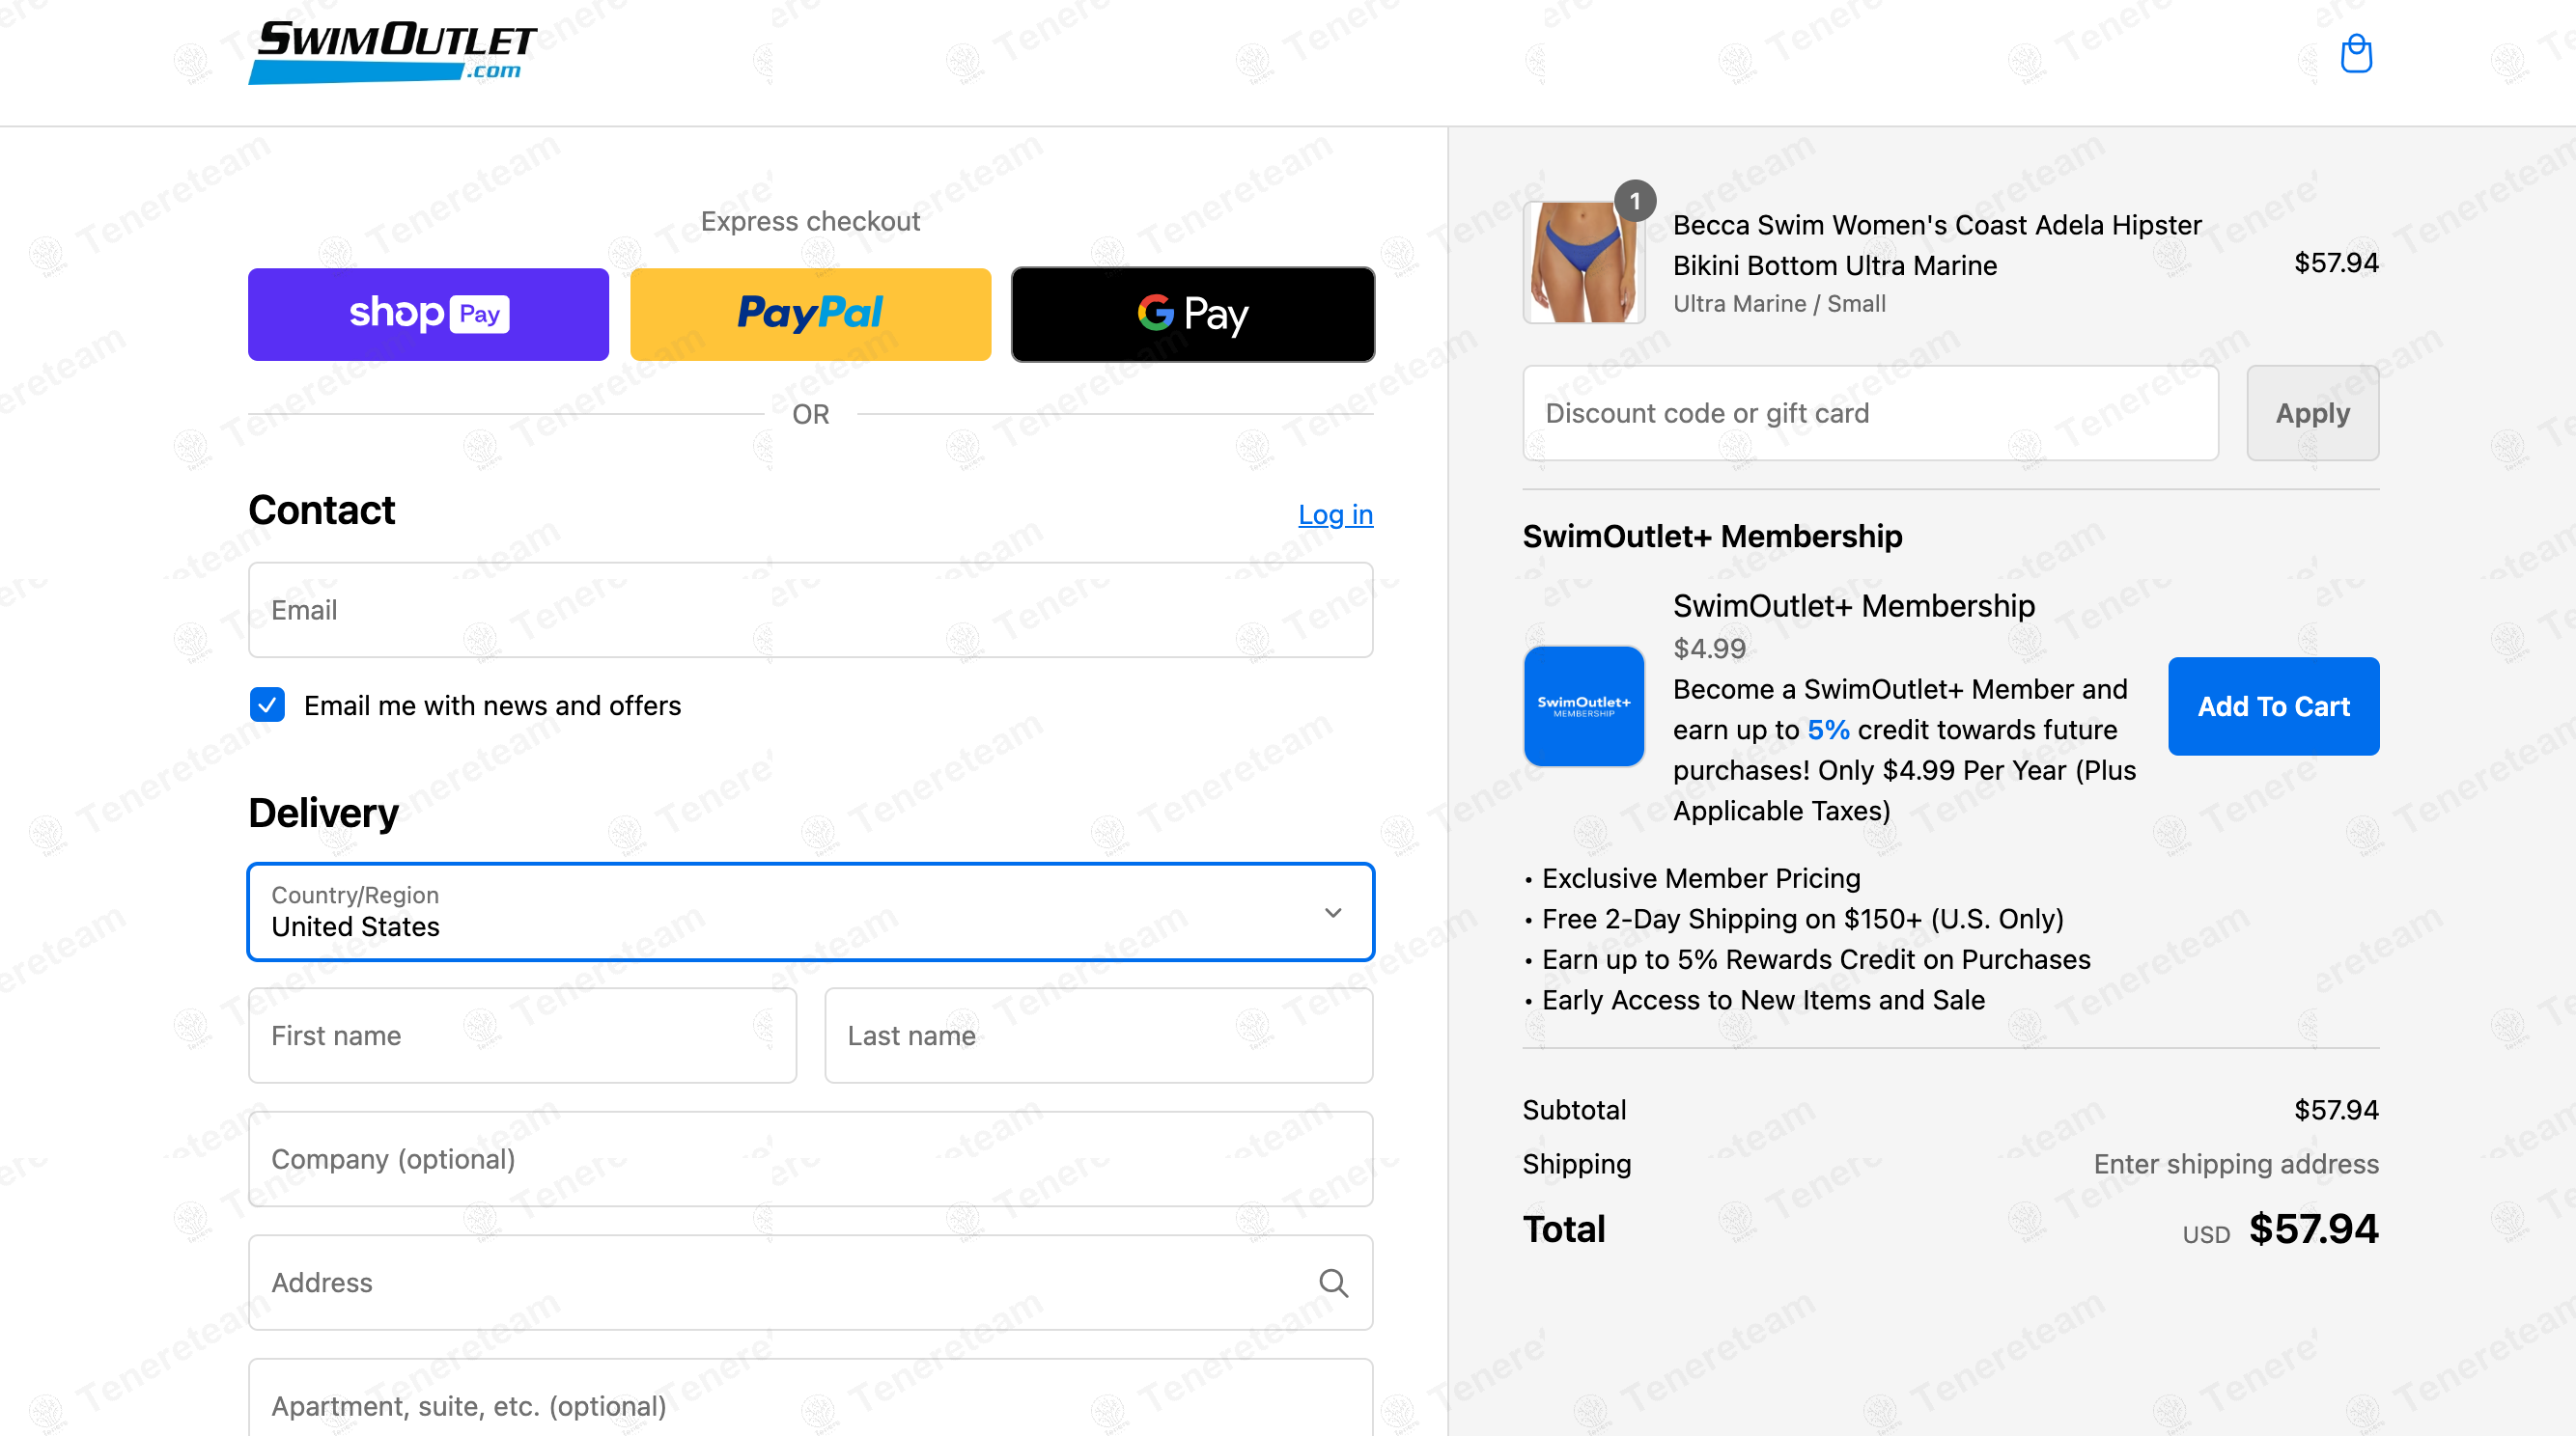Click the address search magnifier icon
This screenshot has width=2576, height=1436.
coord(1333,1283)
